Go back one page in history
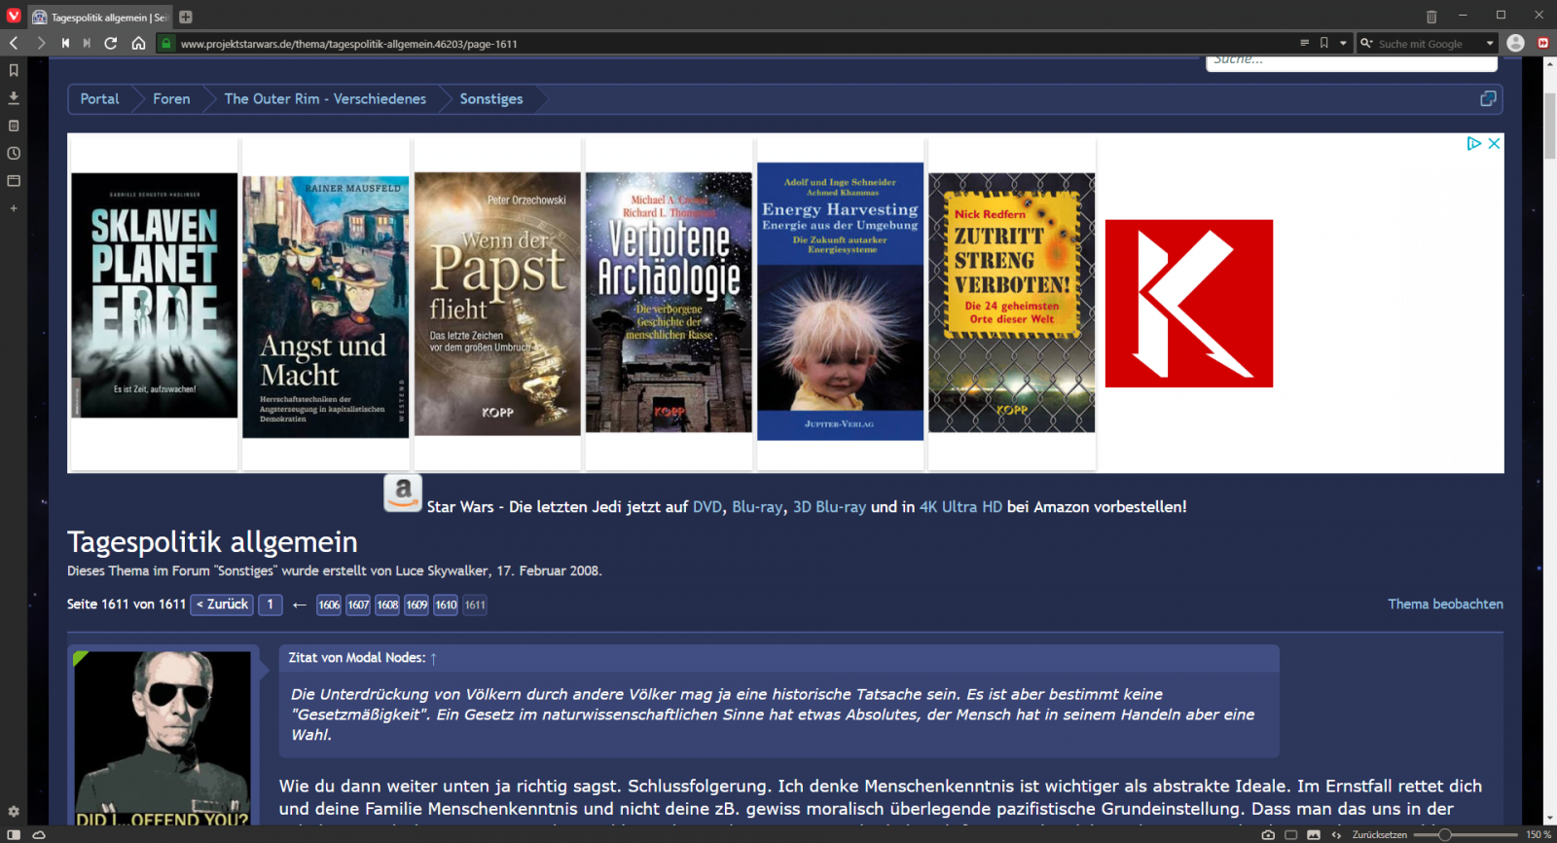Viewport: 1557px width, 843px height. click(x=14, y=43)
